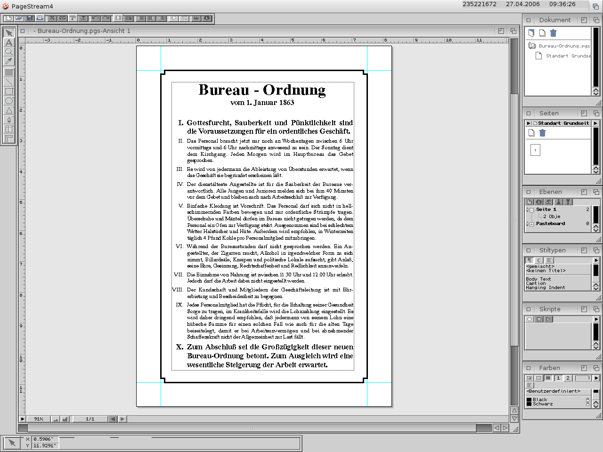Image resolution: width=603 pixels, height=452 pixels.
Task: Toggle paragraph styles button in Stiltypen panel
Action: pos(530,260)
